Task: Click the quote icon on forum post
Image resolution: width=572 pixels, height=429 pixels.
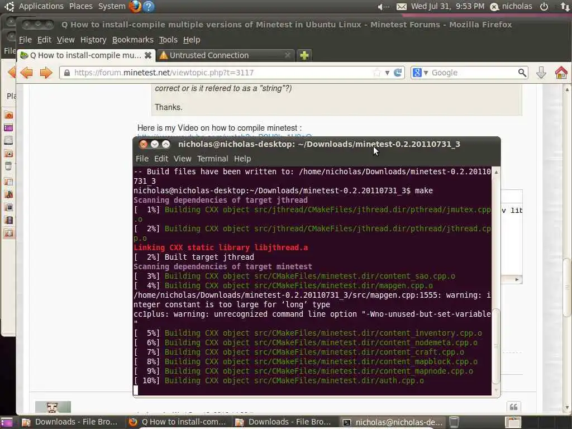Action: pos(513,407)
